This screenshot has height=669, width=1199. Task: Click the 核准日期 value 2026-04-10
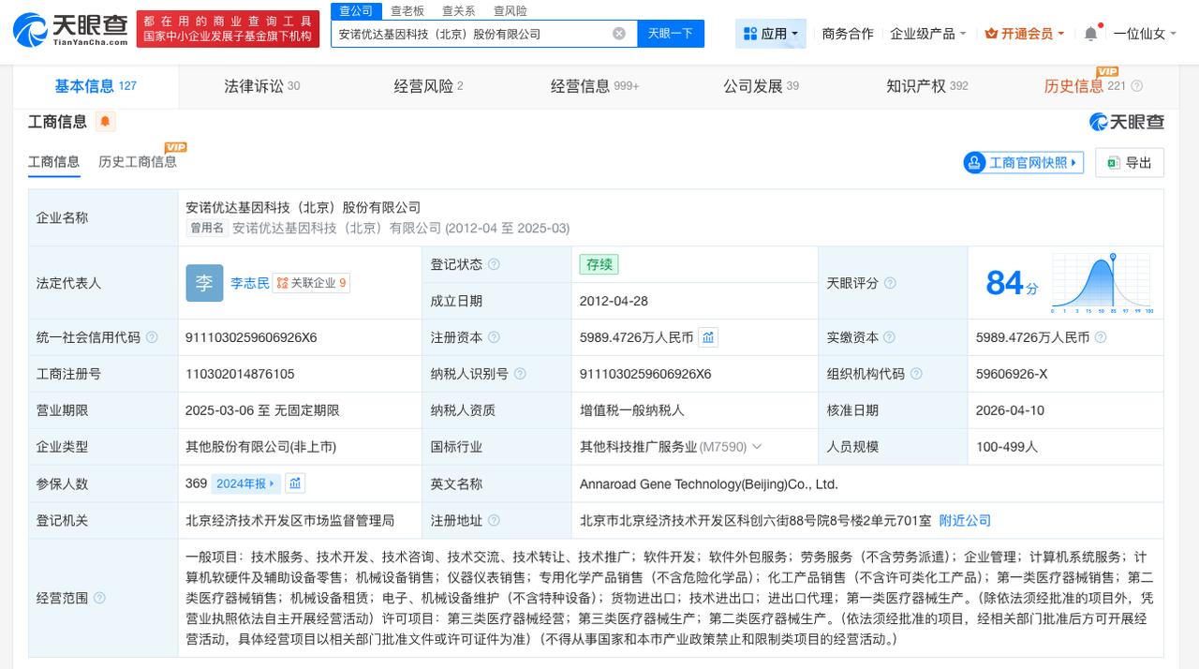pyautogui.click(x=1010, y=410)
